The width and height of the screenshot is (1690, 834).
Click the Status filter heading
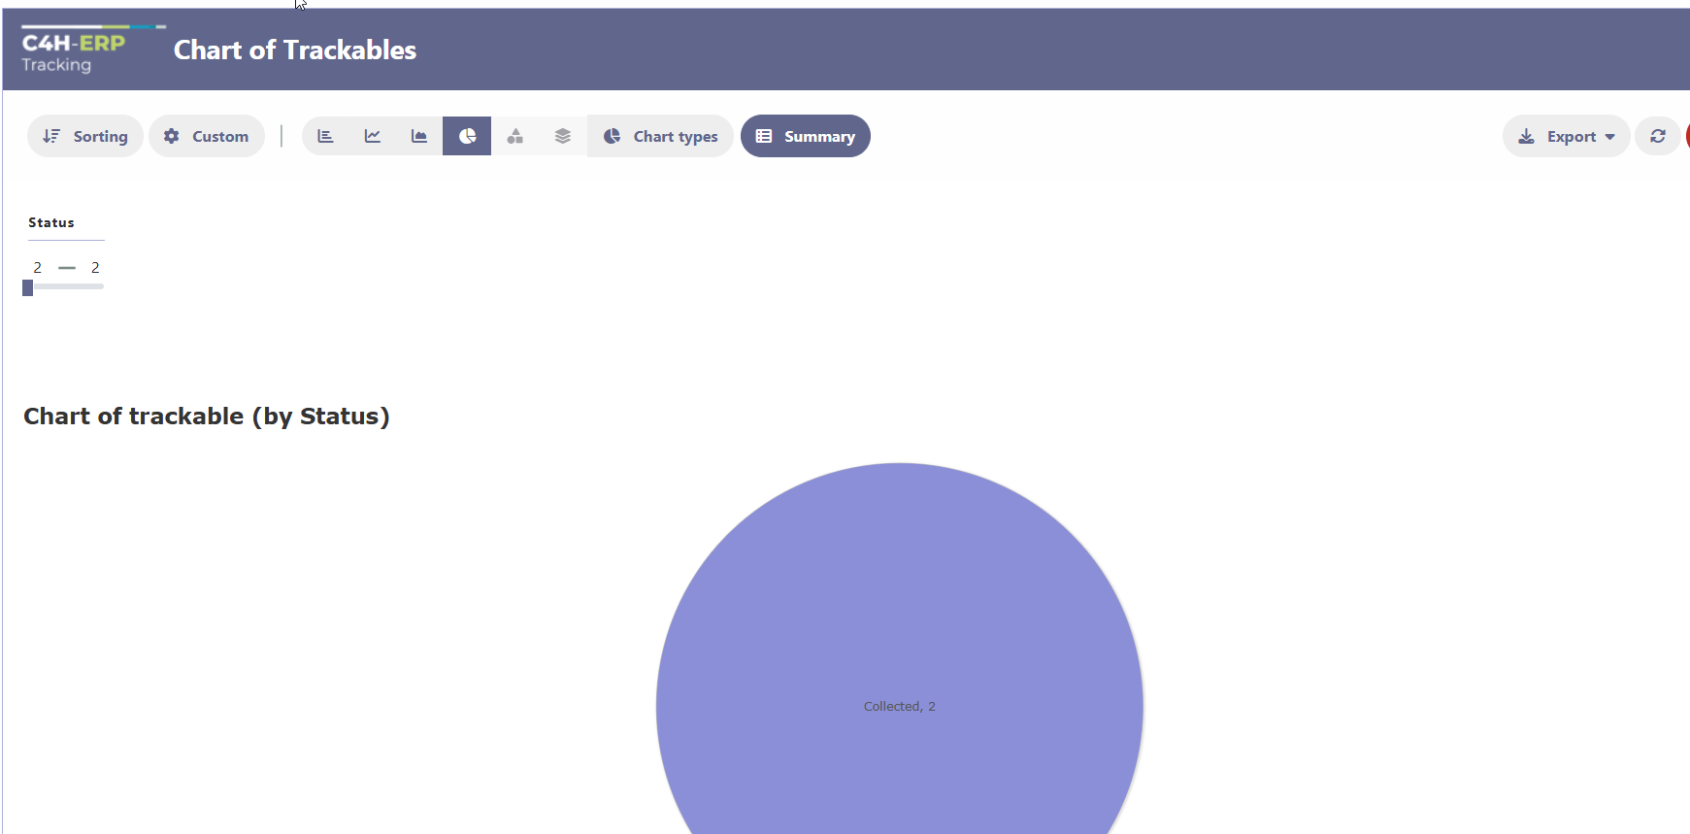click(51, 222)
